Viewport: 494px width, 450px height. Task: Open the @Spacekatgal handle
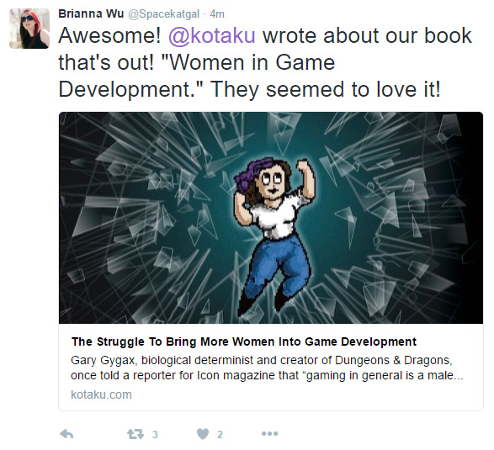coord(163,14)
